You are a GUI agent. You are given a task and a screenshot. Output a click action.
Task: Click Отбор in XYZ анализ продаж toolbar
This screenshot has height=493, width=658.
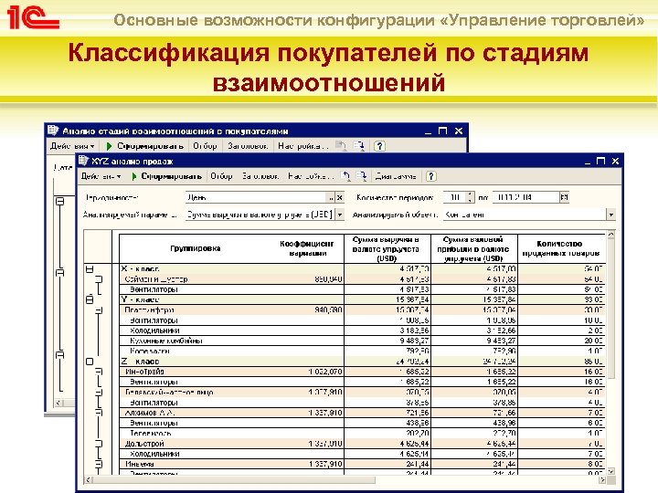(221, 176)
